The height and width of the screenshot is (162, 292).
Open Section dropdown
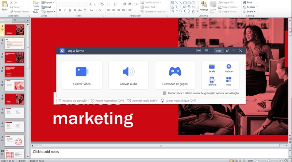48,12
